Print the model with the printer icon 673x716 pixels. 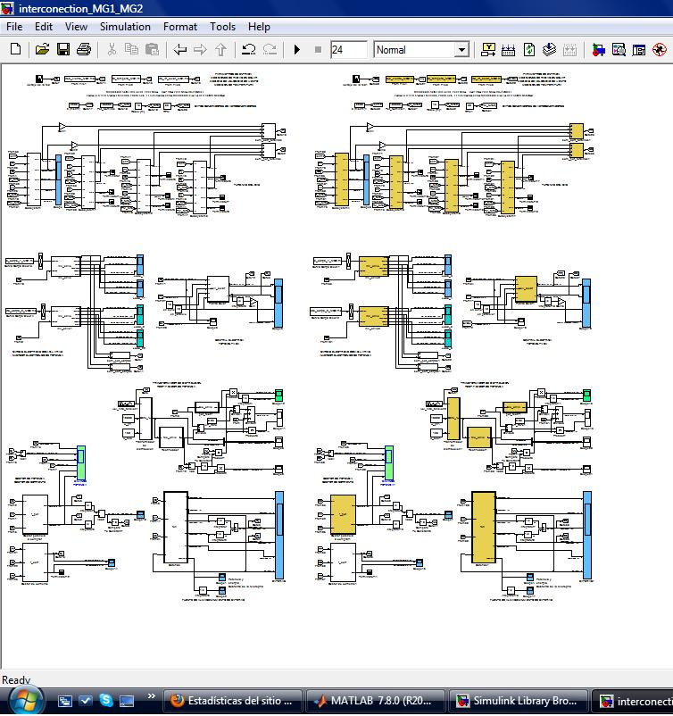coord(84,49)
